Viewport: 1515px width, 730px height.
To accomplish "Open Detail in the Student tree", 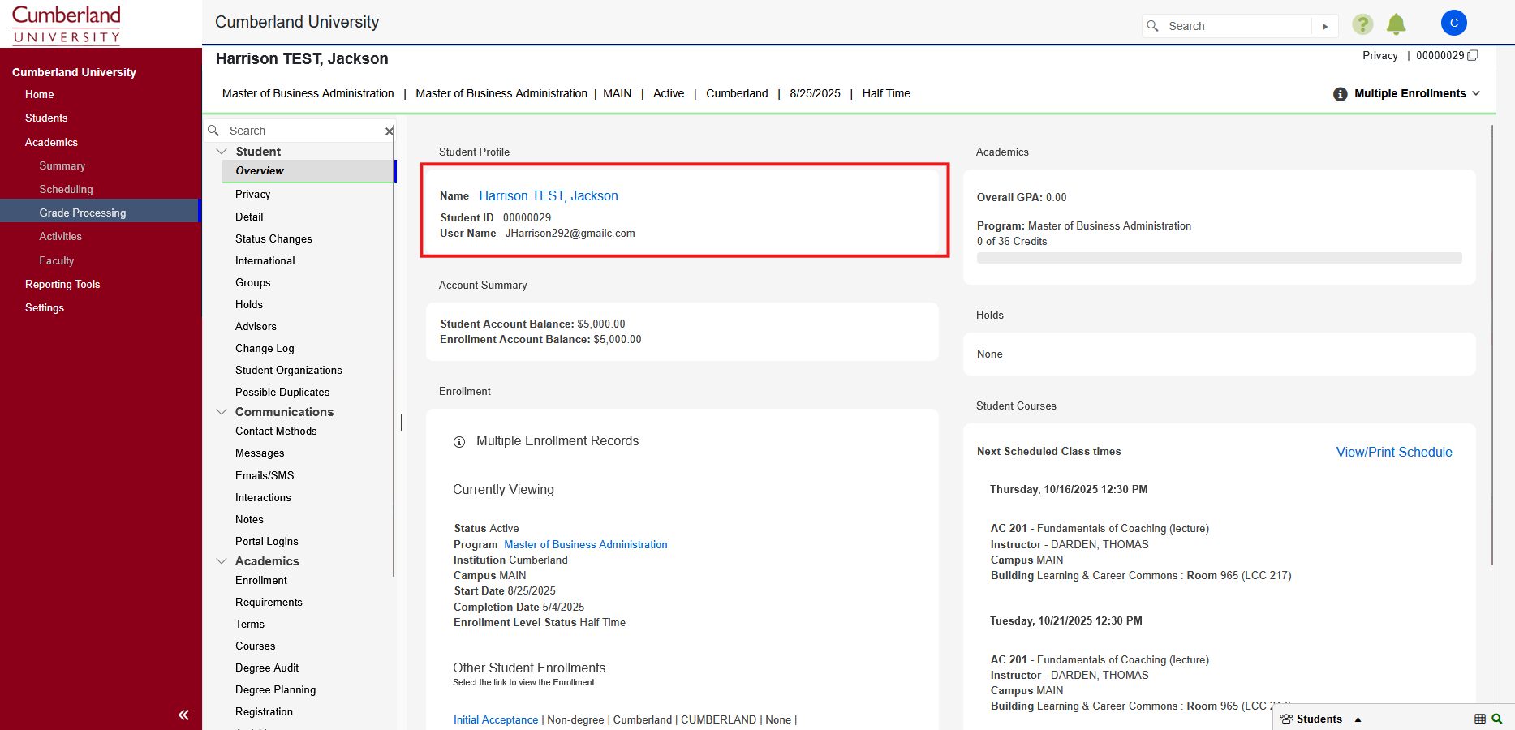I will [x=249, y=217].
